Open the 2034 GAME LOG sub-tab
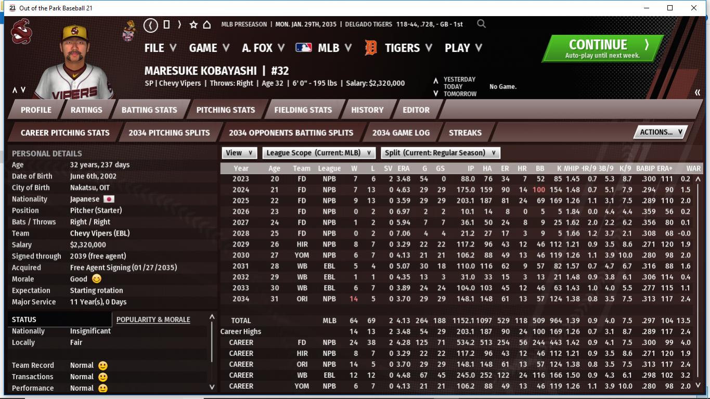 click(x=401, y=133)
